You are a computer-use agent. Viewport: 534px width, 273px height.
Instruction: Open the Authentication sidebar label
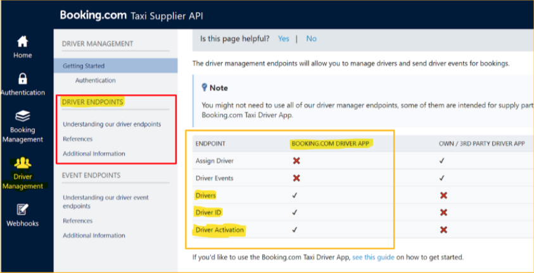coord(22,92)
